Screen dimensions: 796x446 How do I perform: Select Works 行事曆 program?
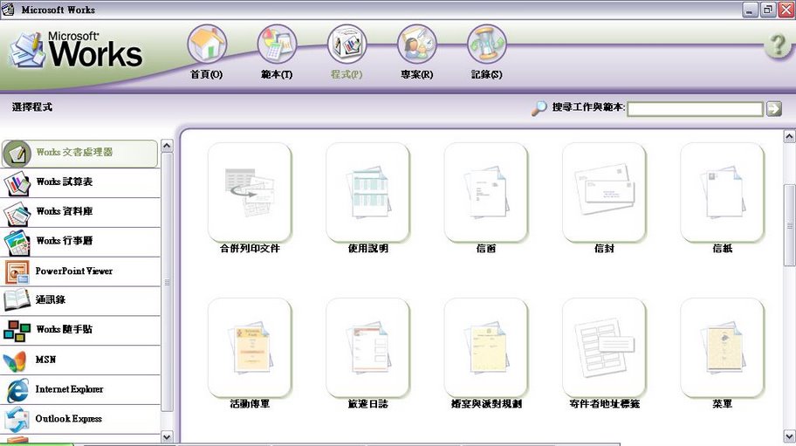[x=79, y=242]
